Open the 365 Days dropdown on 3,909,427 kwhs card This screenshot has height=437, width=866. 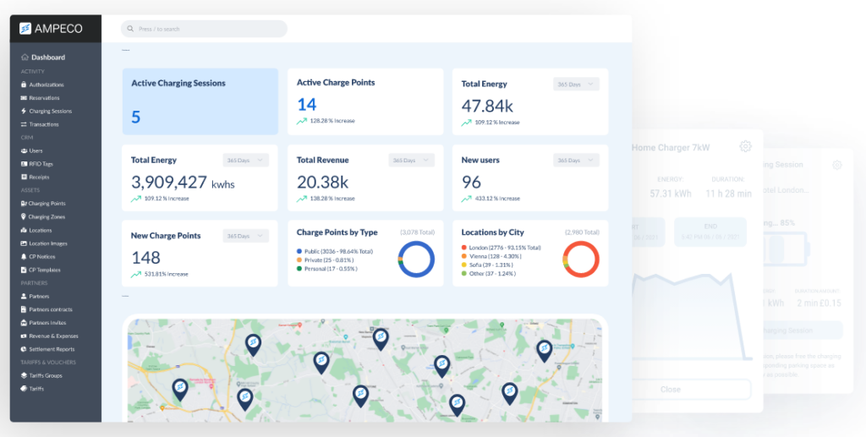(x=246, y=161)
